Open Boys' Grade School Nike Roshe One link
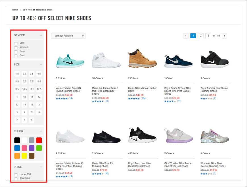This screenshot has height=187, width=247. pos(177,91)
